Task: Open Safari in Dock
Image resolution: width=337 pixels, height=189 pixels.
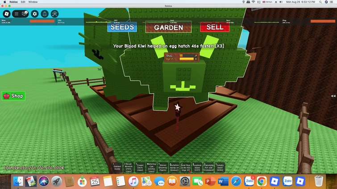Action: tap(236, 181)
